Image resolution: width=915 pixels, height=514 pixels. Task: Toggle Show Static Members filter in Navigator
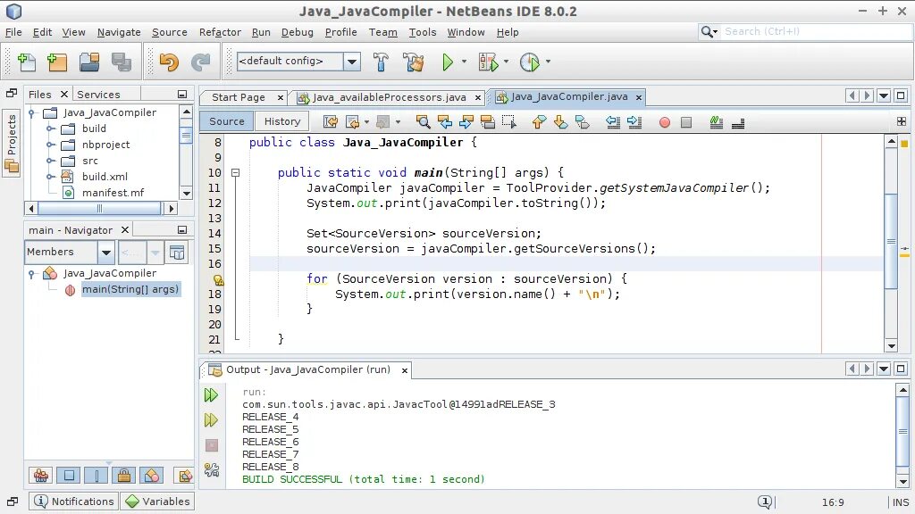(x=97, y=476)
